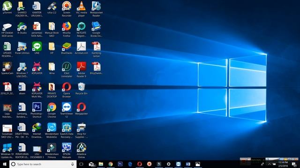Open the 2018_01_02 PDF file

[x=7, y=89]
